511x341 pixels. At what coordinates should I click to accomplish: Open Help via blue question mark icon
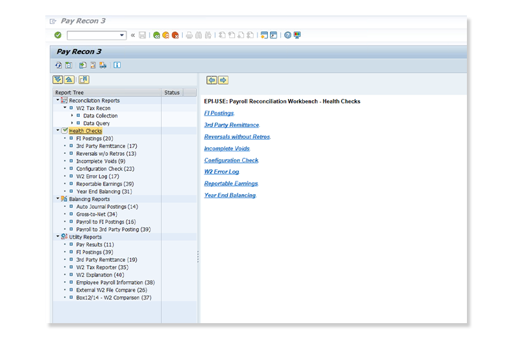point(288,35)
